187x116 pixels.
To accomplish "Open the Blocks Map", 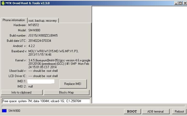I will (x=66, y=92).
